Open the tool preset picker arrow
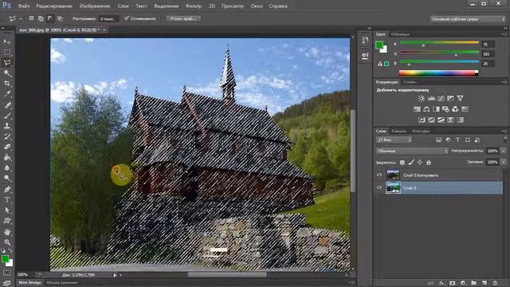Screen dimensions: 510x287 (x=21, y=19)
